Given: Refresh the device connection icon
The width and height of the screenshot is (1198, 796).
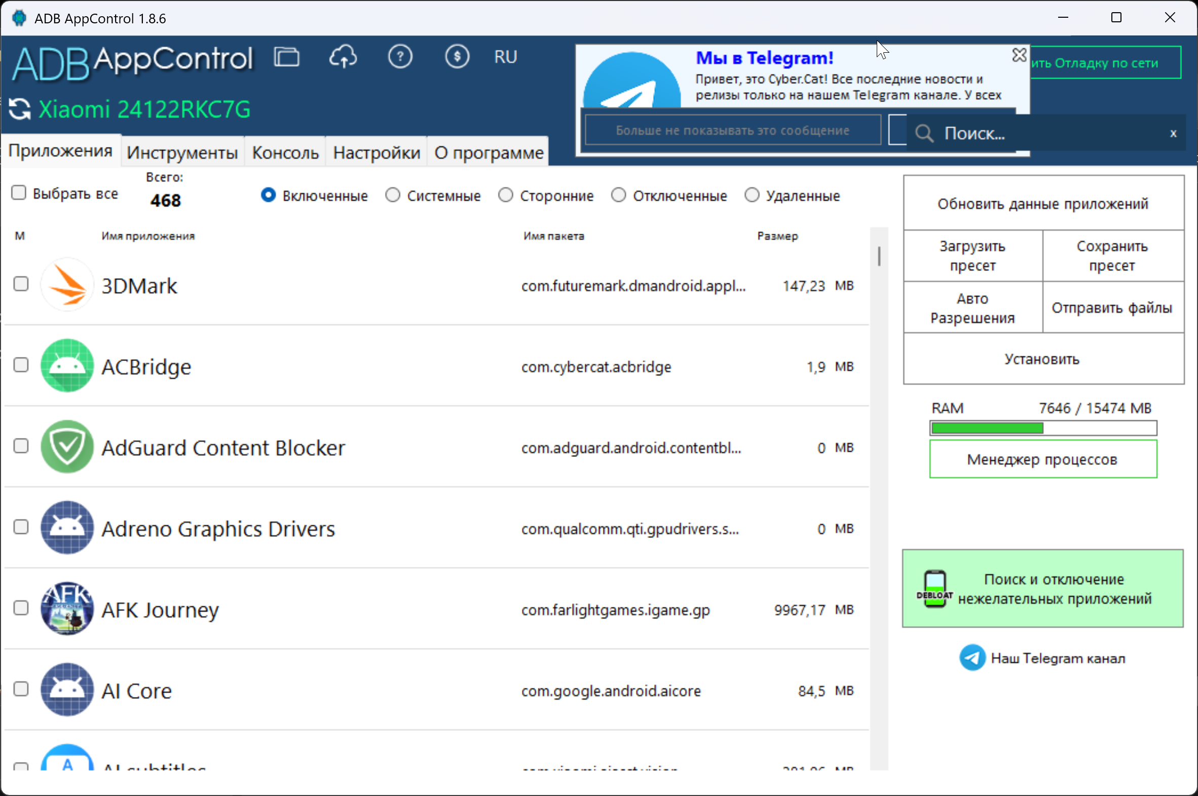Looking at the screenshot, I should (20, 108).
